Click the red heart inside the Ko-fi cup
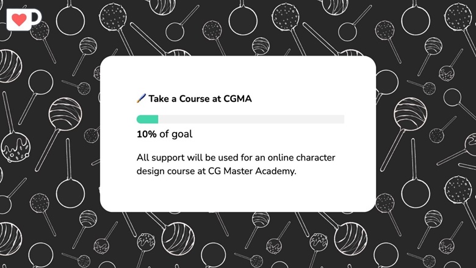 click(19, 20)
